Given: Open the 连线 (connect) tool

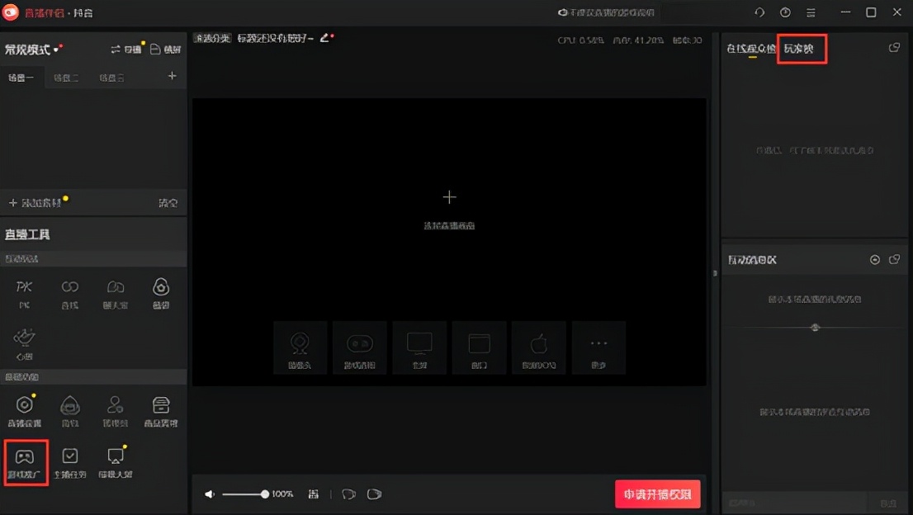Looking at the screenshot, I should click(x=70, y=289).
